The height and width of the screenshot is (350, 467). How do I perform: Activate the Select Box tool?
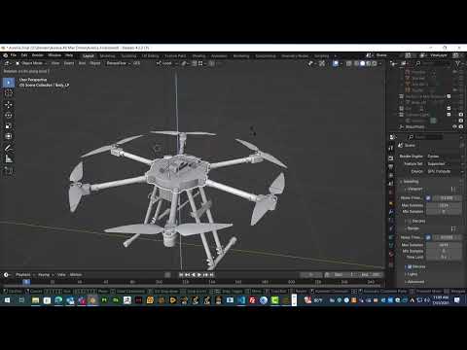(x=9, y=83)
